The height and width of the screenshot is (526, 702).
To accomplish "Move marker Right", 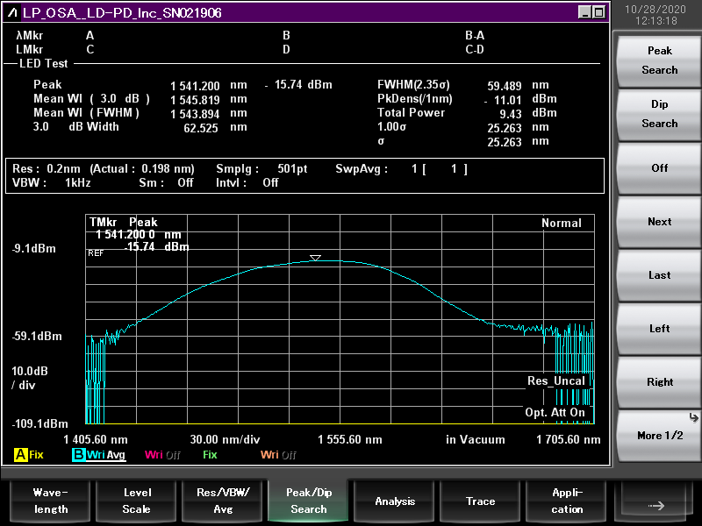I will pyautogui.click(x=659, y=382).
